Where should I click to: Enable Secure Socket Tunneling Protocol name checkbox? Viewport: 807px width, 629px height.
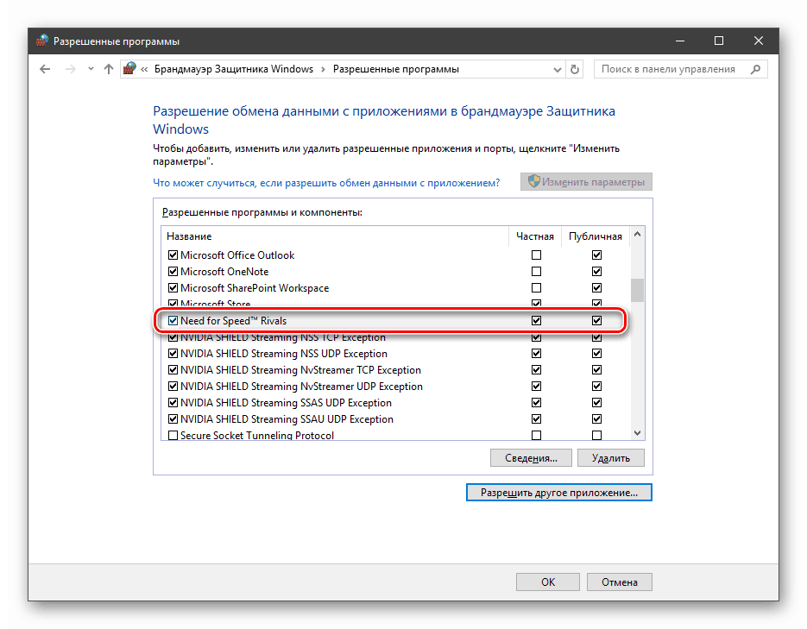point(173,436)
